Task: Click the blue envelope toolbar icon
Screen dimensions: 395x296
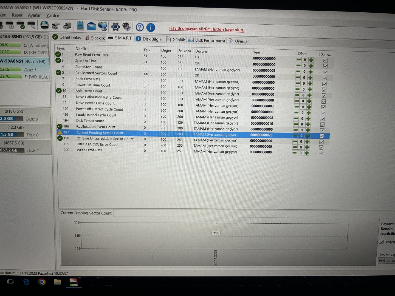Action: [91, 26]
